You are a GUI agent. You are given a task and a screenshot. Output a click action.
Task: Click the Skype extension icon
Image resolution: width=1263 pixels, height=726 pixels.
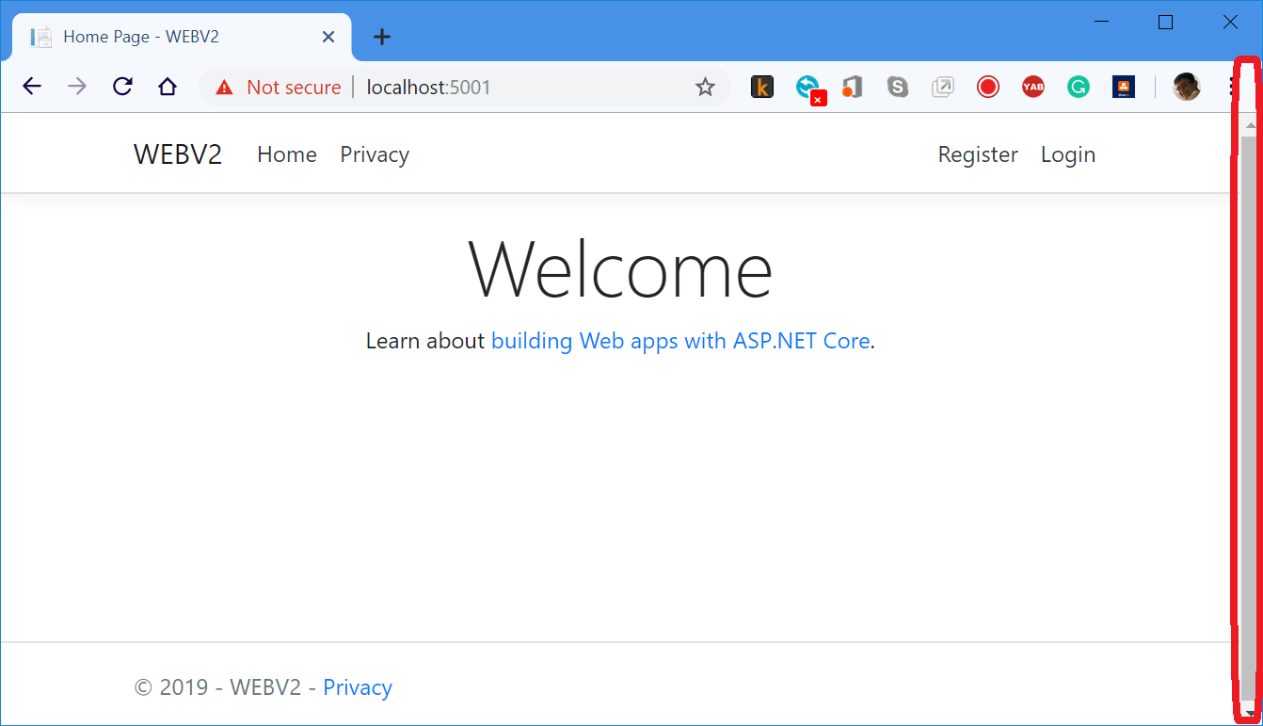(898, 88)
